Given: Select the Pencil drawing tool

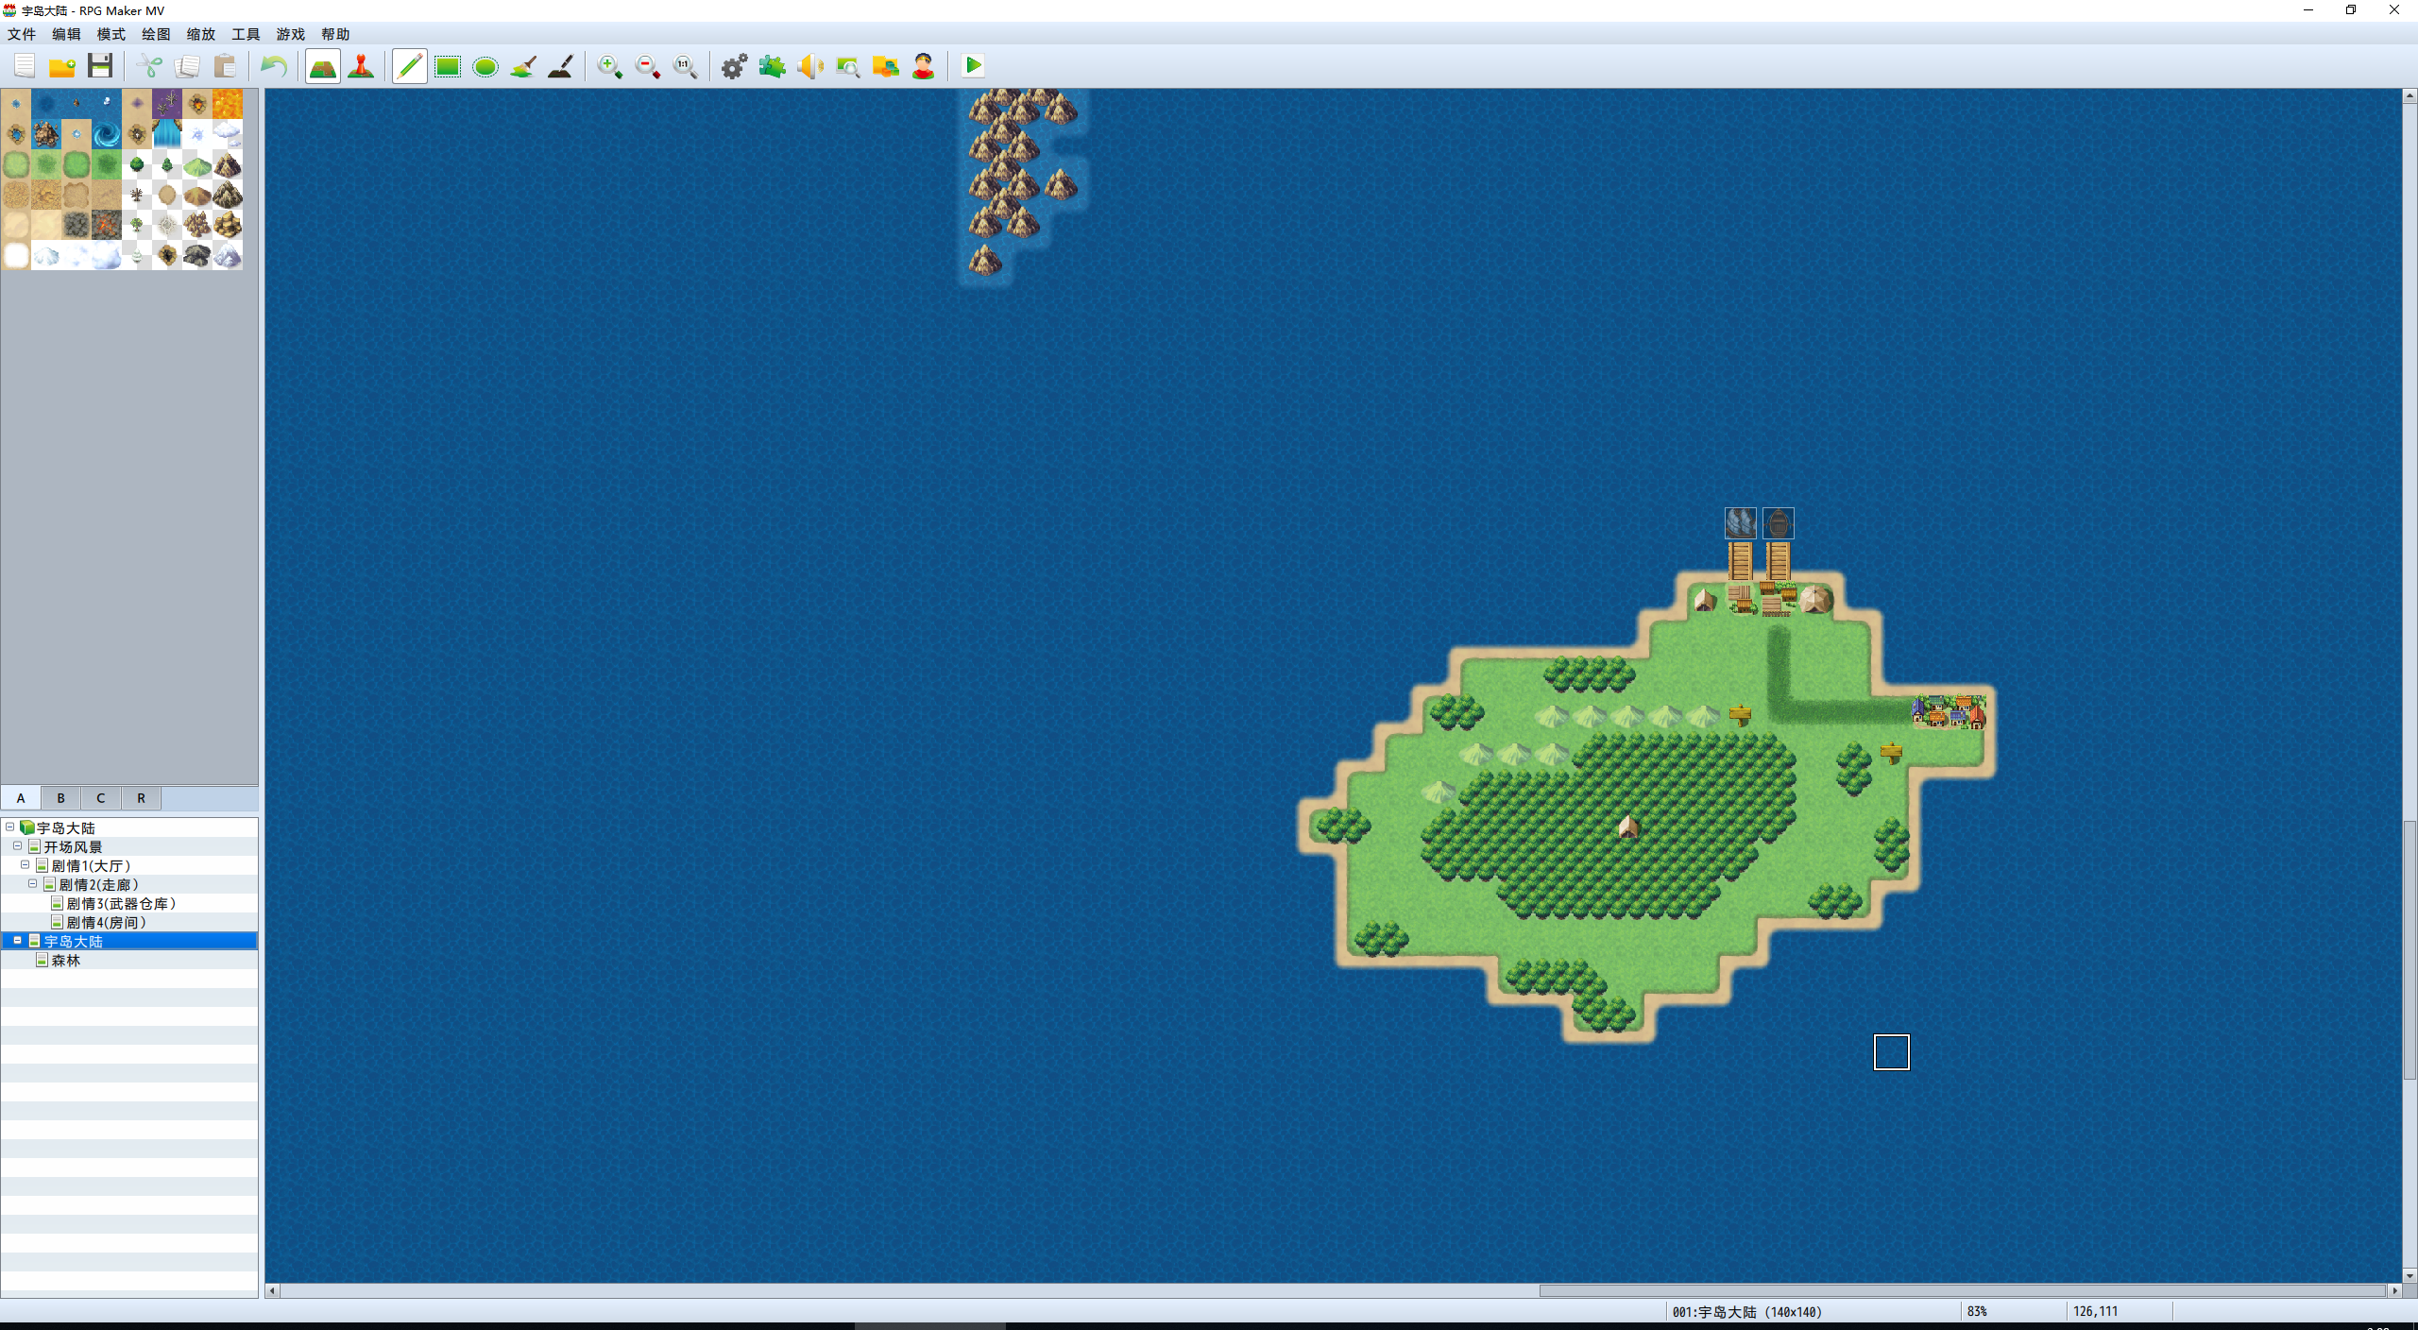Looking at the screenshot, I should click(410, 66).
